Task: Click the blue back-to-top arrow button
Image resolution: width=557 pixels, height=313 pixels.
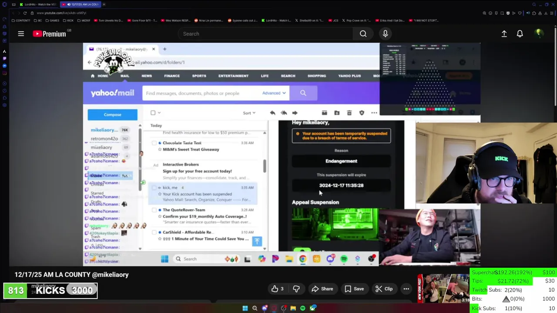Action: tap(257, 241)
